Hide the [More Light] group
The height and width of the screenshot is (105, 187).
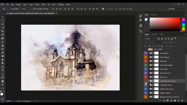146,69
